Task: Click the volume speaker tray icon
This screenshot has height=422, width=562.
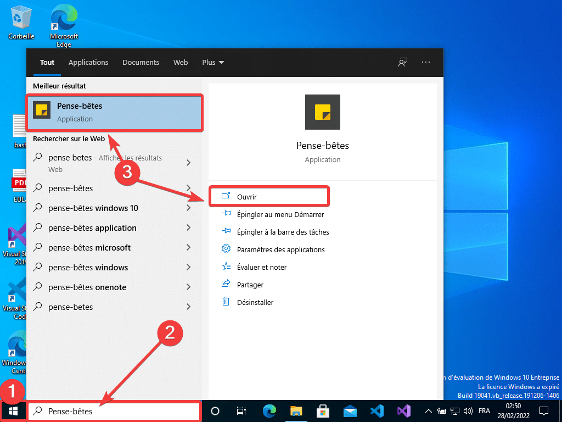Action: pos(468,411)
